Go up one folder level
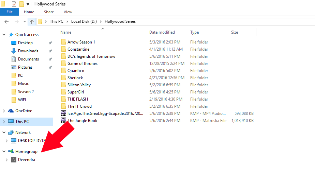Image resolution: width=315 pixels, height=192 pixels. [32, 22]
